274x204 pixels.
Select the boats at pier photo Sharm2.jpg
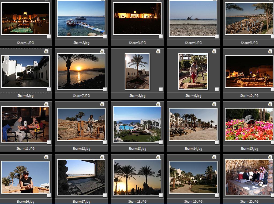coord(81,18)
